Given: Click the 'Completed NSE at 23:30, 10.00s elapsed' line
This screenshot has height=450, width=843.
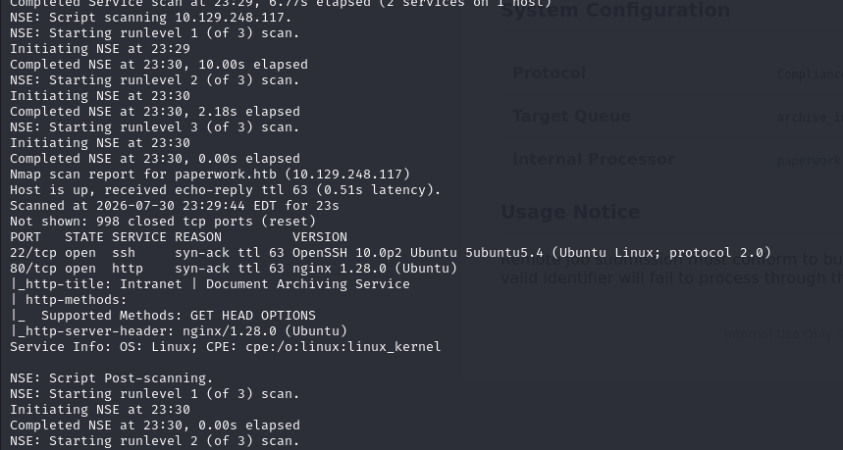Looking at the screenshot, I should pos(159,65).
